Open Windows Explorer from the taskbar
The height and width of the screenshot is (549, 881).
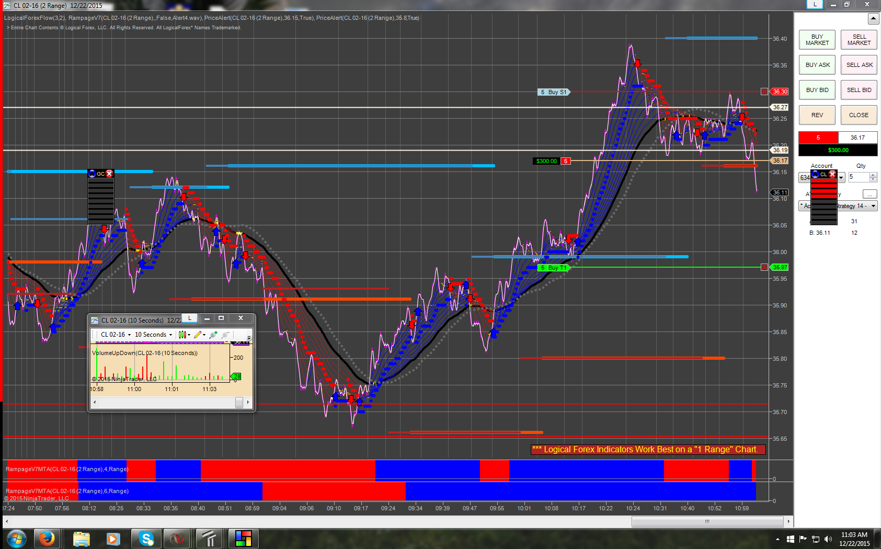coord(81,539)
